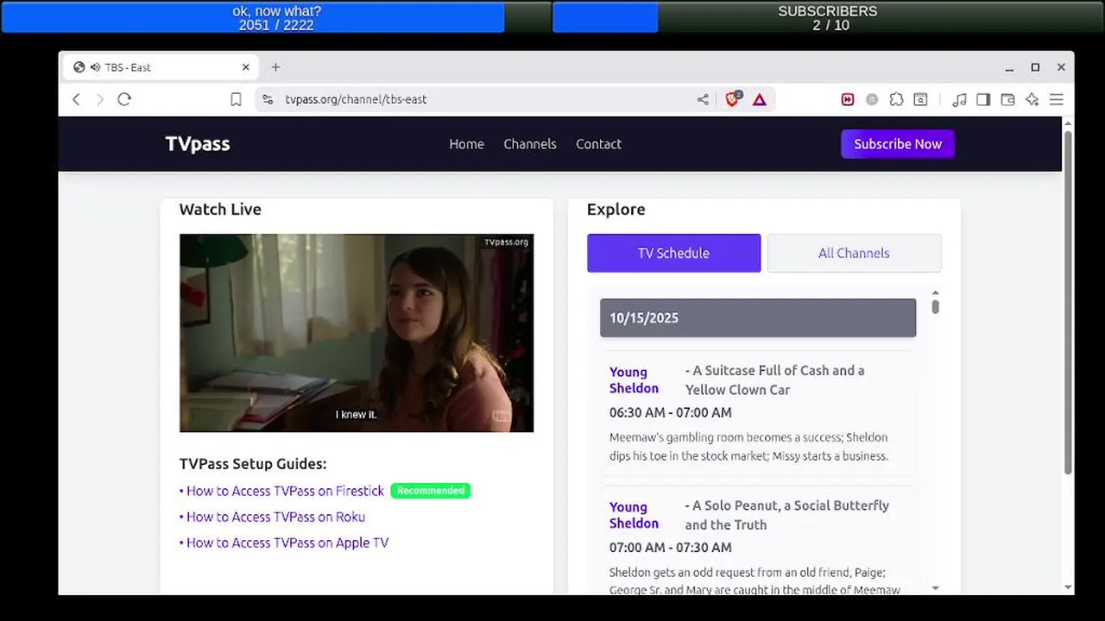This screenshot has width=1105, height=621.
Task: Click TVPass Setup Guides heading
Action: click(253, 464)
